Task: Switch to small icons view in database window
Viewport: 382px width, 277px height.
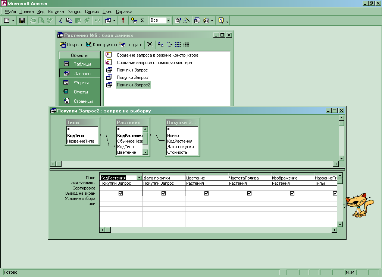Action: point(170,45)
